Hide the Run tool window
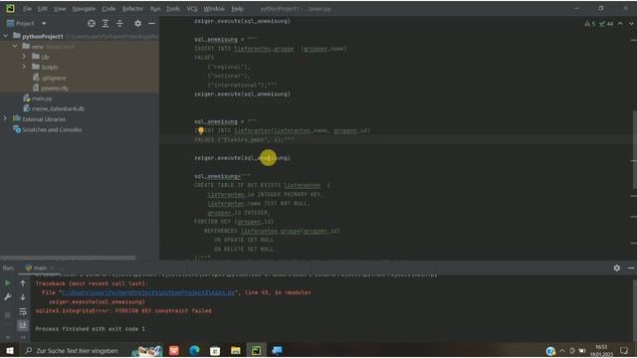Viewport: 637px width, 358px height. [x=631, y=268]
